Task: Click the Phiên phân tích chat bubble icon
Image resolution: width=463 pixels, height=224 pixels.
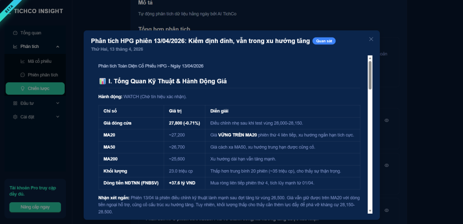Action: pyautogui.click(x=23, y=75)
